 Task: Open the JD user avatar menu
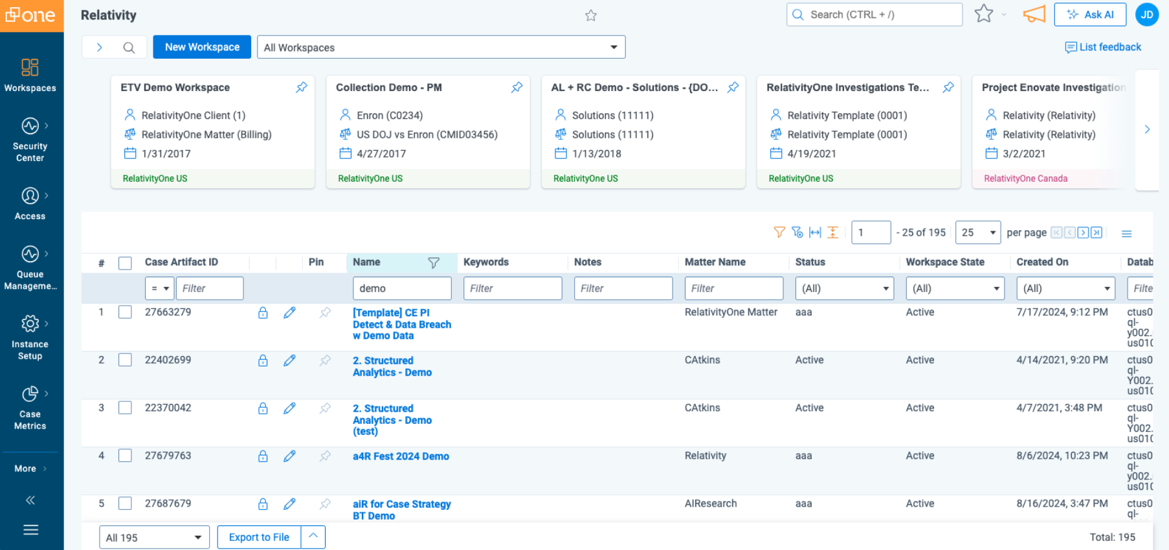point(1147,14)
